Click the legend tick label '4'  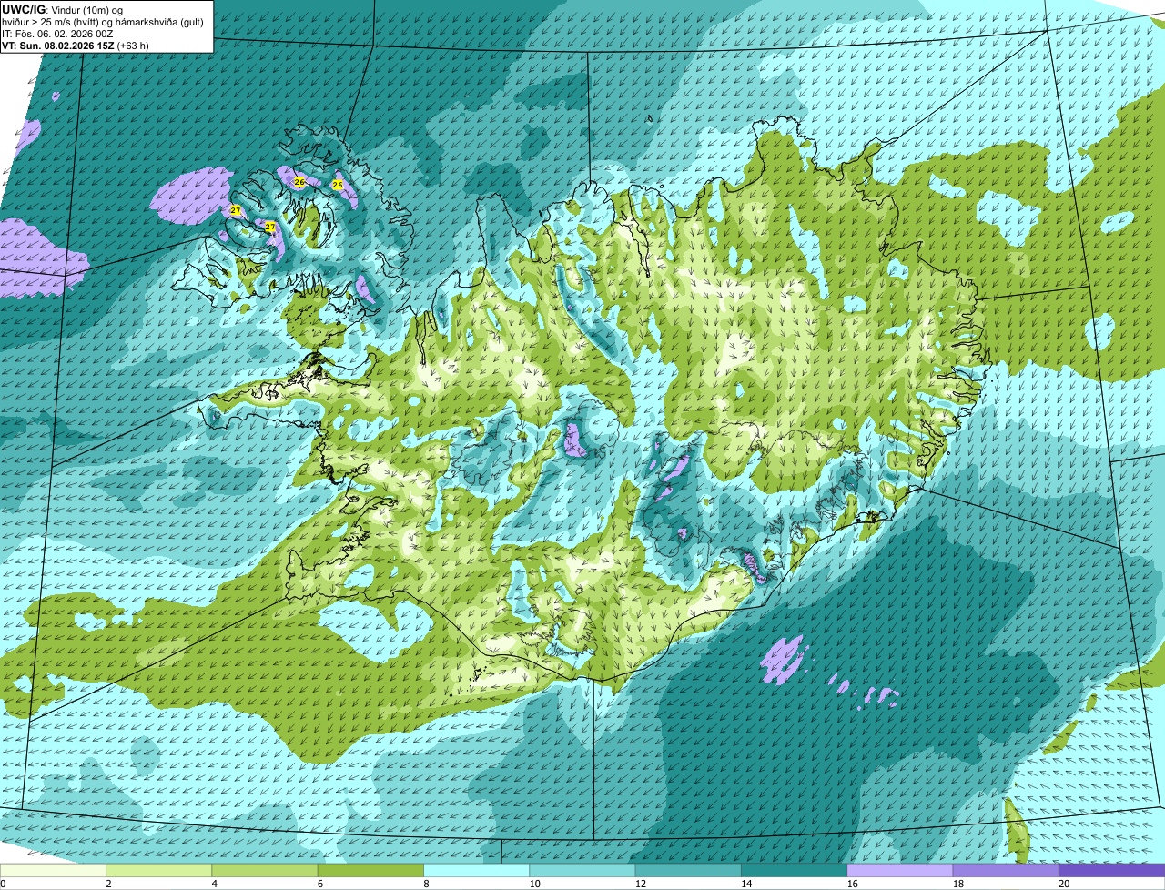pos(215,884)
